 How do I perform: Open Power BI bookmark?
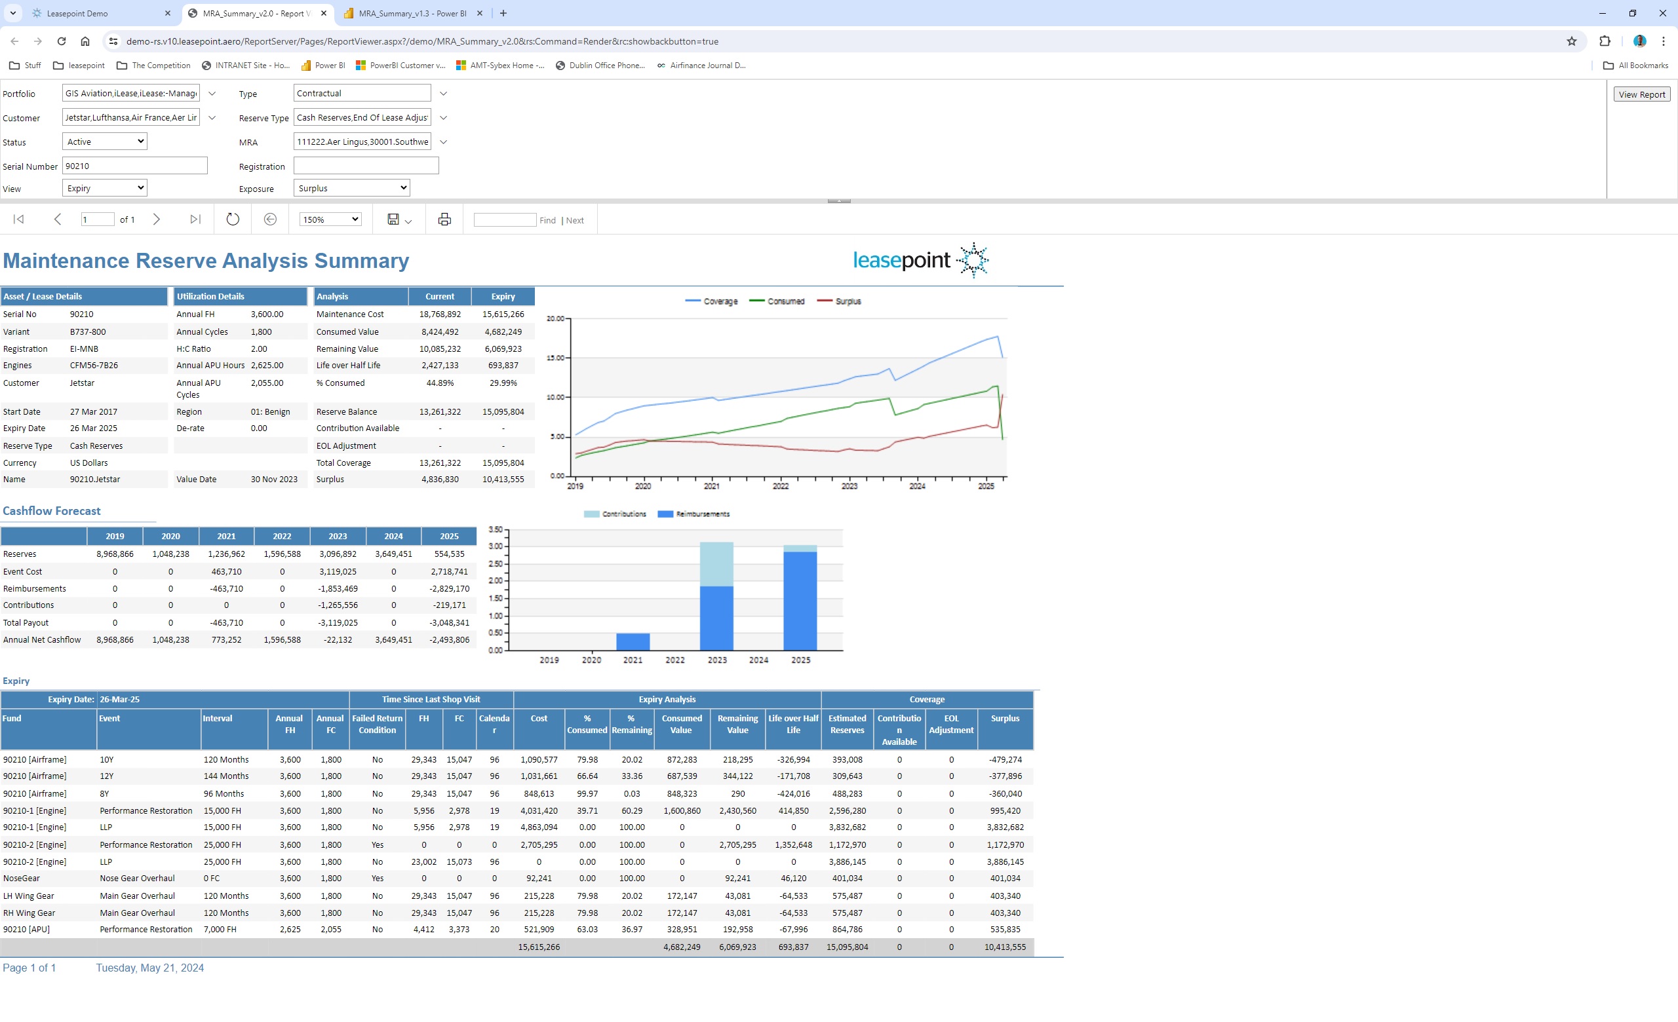(x=324, y=66)
